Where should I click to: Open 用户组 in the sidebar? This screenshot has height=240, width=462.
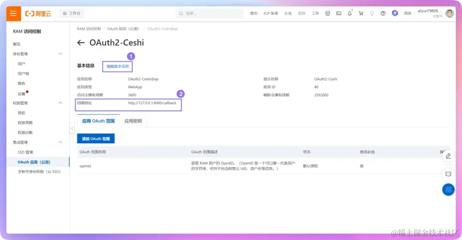[23, 74]
